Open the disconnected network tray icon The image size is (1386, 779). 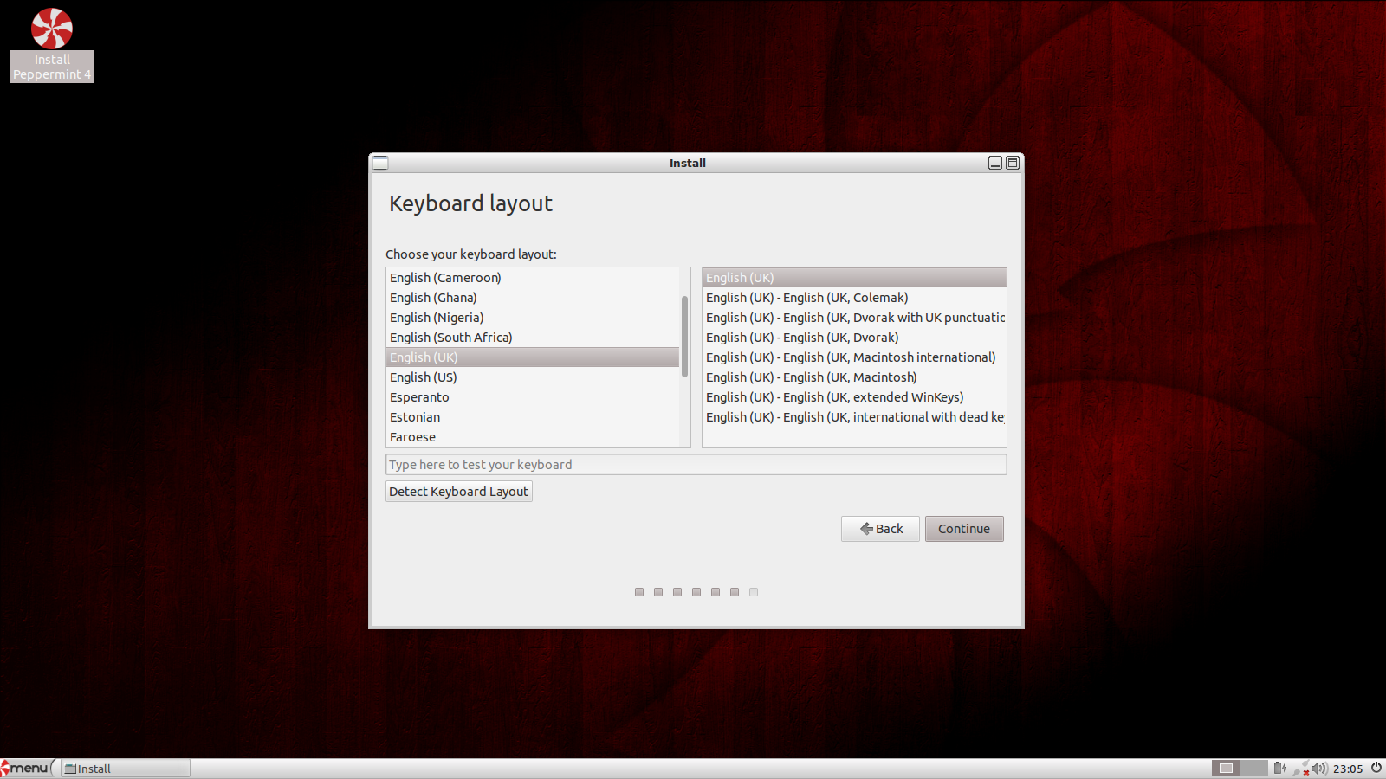tap(1300, 769)
